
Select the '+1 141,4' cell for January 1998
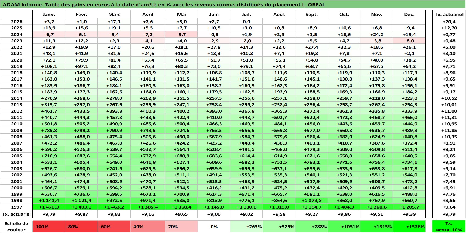(x=49, y=201)
